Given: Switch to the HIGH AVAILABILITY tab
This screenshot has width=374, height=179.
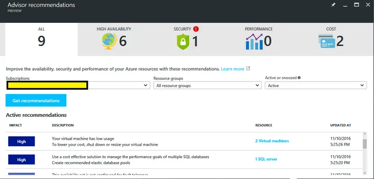Looking at the screenshot, I should pyautogui.click(x=114, y=39).
